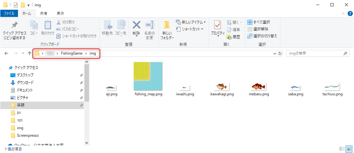Select the fishing_map.png thumbnail

[x=148, y=76]
